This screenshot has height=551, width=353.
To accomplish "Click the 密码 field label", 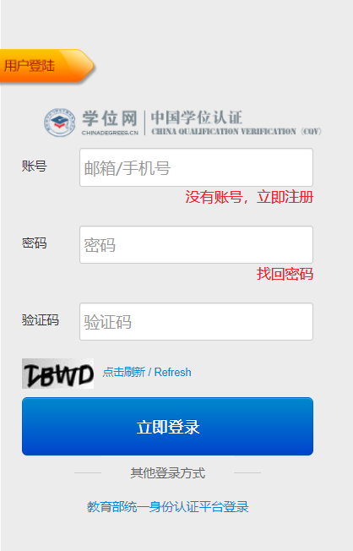I will (35, 243).
